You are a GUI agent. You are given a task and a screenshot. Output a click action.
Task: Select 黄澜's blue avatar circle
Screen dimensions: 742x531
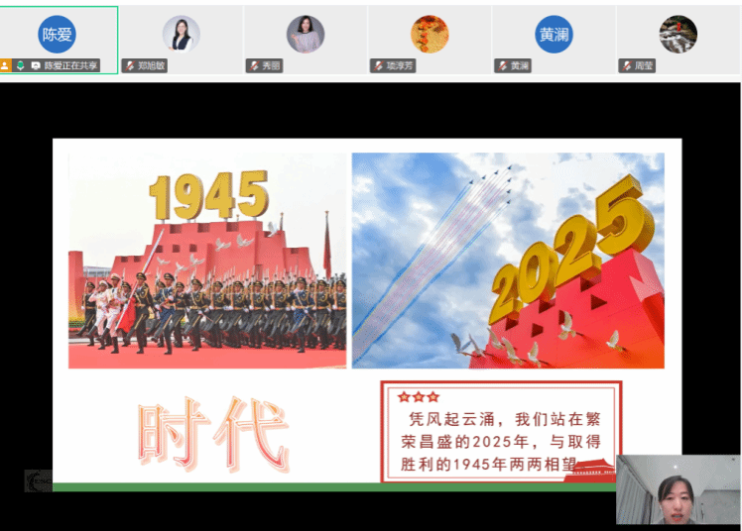pyautogui.click(x=554, y=34)
